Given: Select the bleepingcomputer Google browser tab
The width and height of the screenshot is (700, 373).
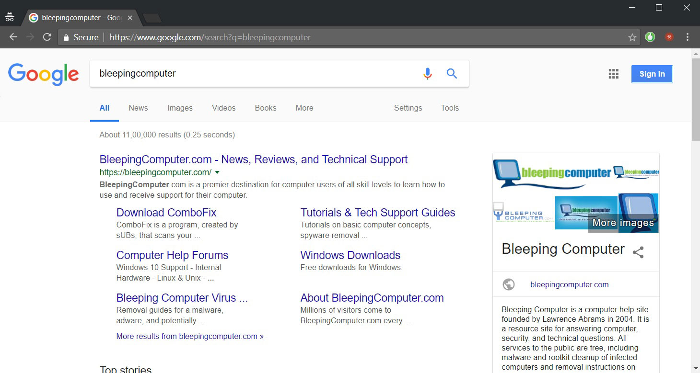Looking at the screenshot, I should tap(81, 18).
